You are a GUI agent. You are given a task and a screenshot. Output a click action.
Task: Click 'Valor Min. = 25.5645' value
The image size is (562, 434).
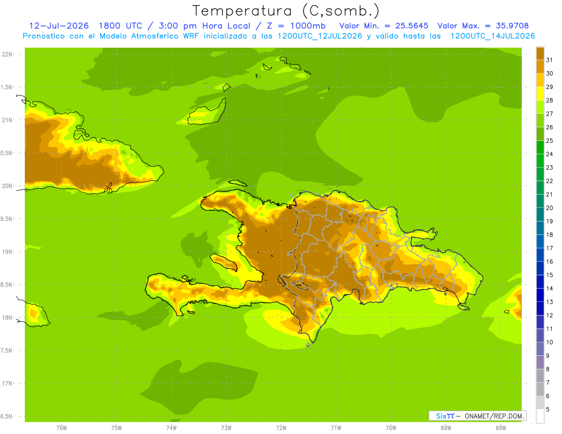[384, 26]
